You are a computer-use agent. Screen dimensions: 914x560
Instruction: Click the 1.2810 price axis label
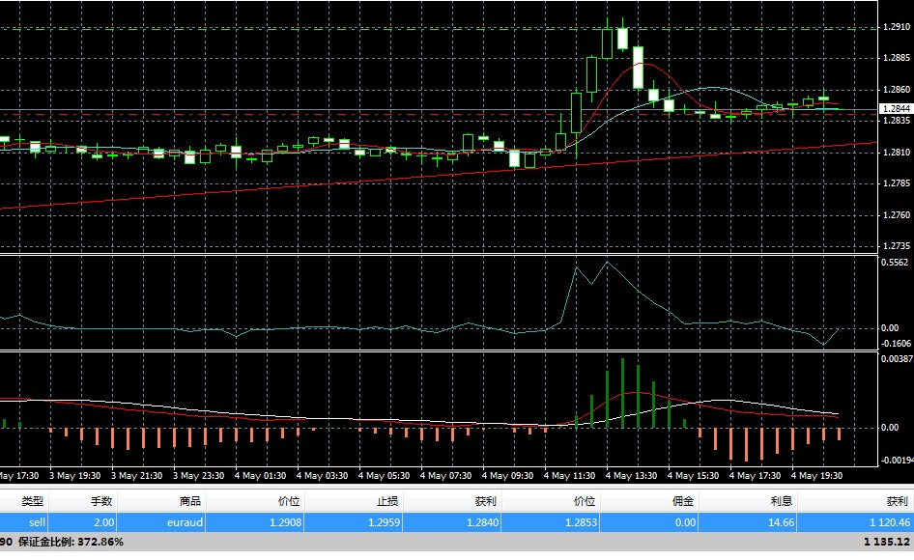pyautogui.click(x=897, y=153)
